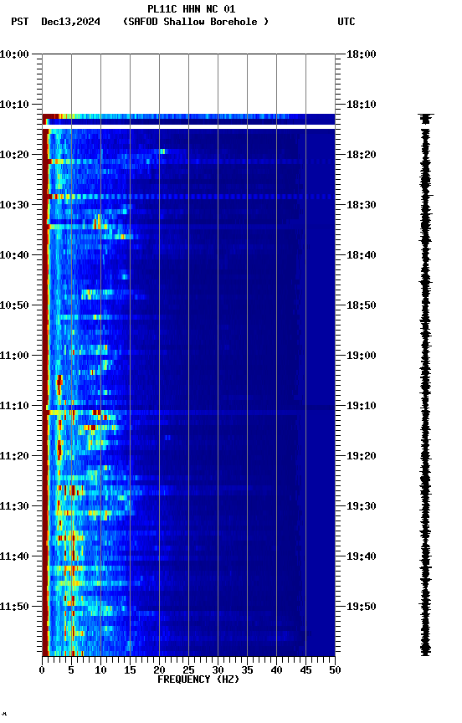Click the 18:40 UTC time label
The height and width of the screenshot is (723, 462).
pyautogui.click(x=362, y=255)
